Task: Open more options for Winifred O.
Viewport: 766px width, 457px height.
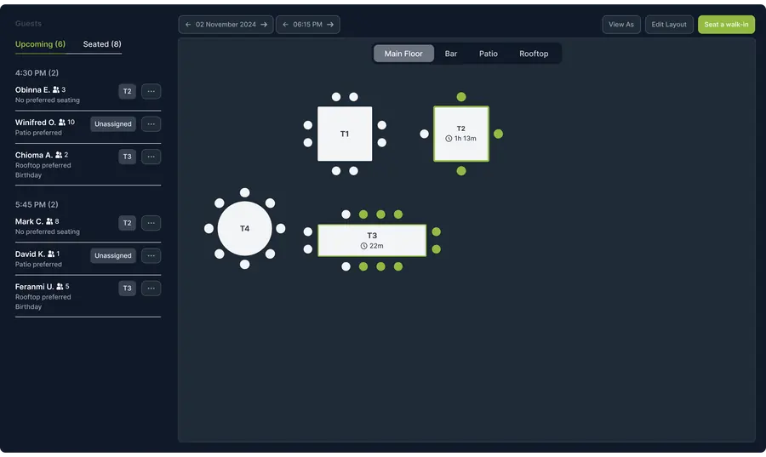Action: click(151, 124)
